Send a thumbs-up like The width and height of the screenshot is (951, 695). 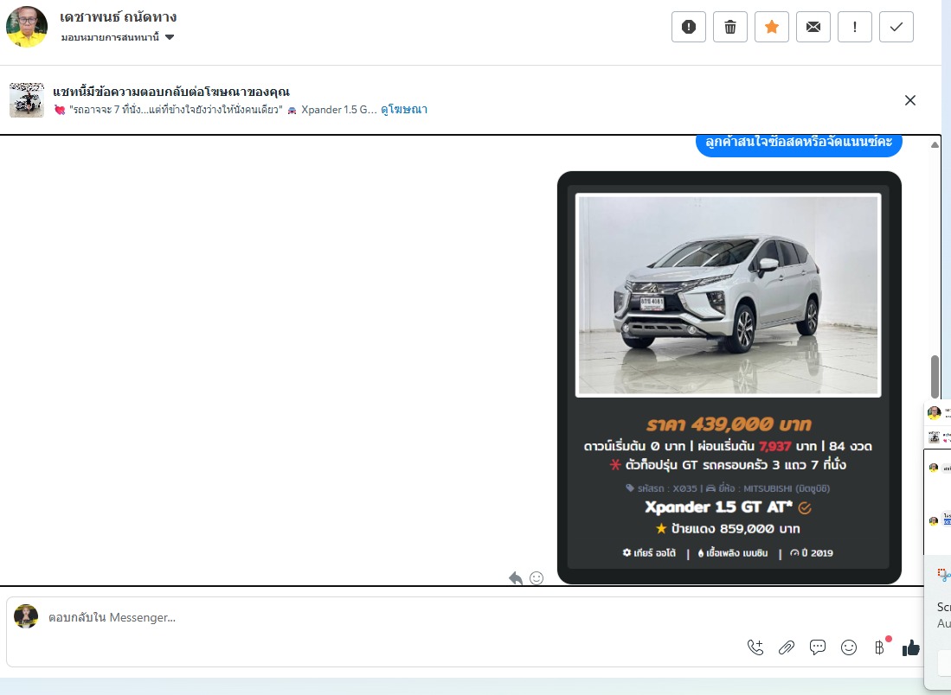coord(910,647)
